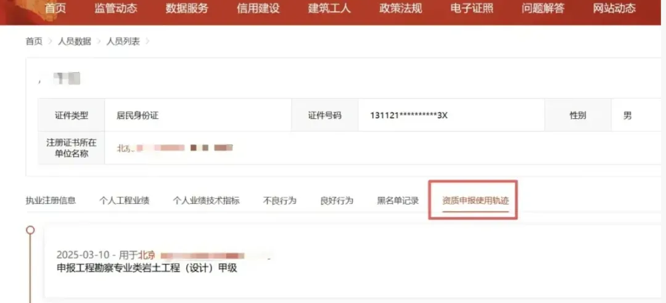
Task: View the 黑名单记录 tab
Action: (x=398, y=201)
